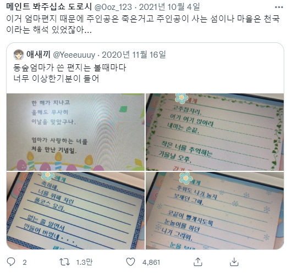Open the reply speech bubble icon

[x=11, y=262]
